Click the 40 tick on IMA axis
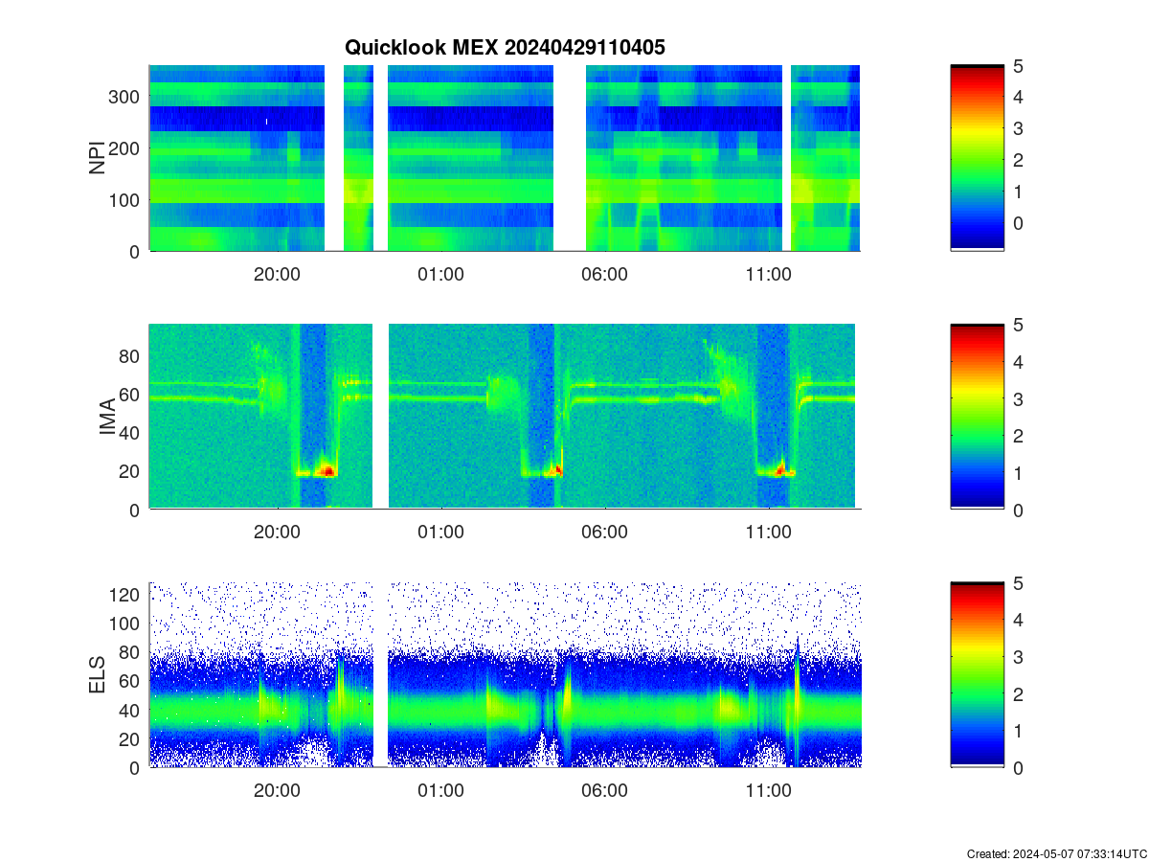 [130, 433]
